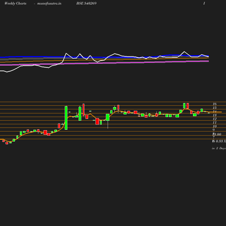The height and width of the screenshot is (226, 226).
Task: Open the munafasutra.in site label
Action: click(49, 3)
